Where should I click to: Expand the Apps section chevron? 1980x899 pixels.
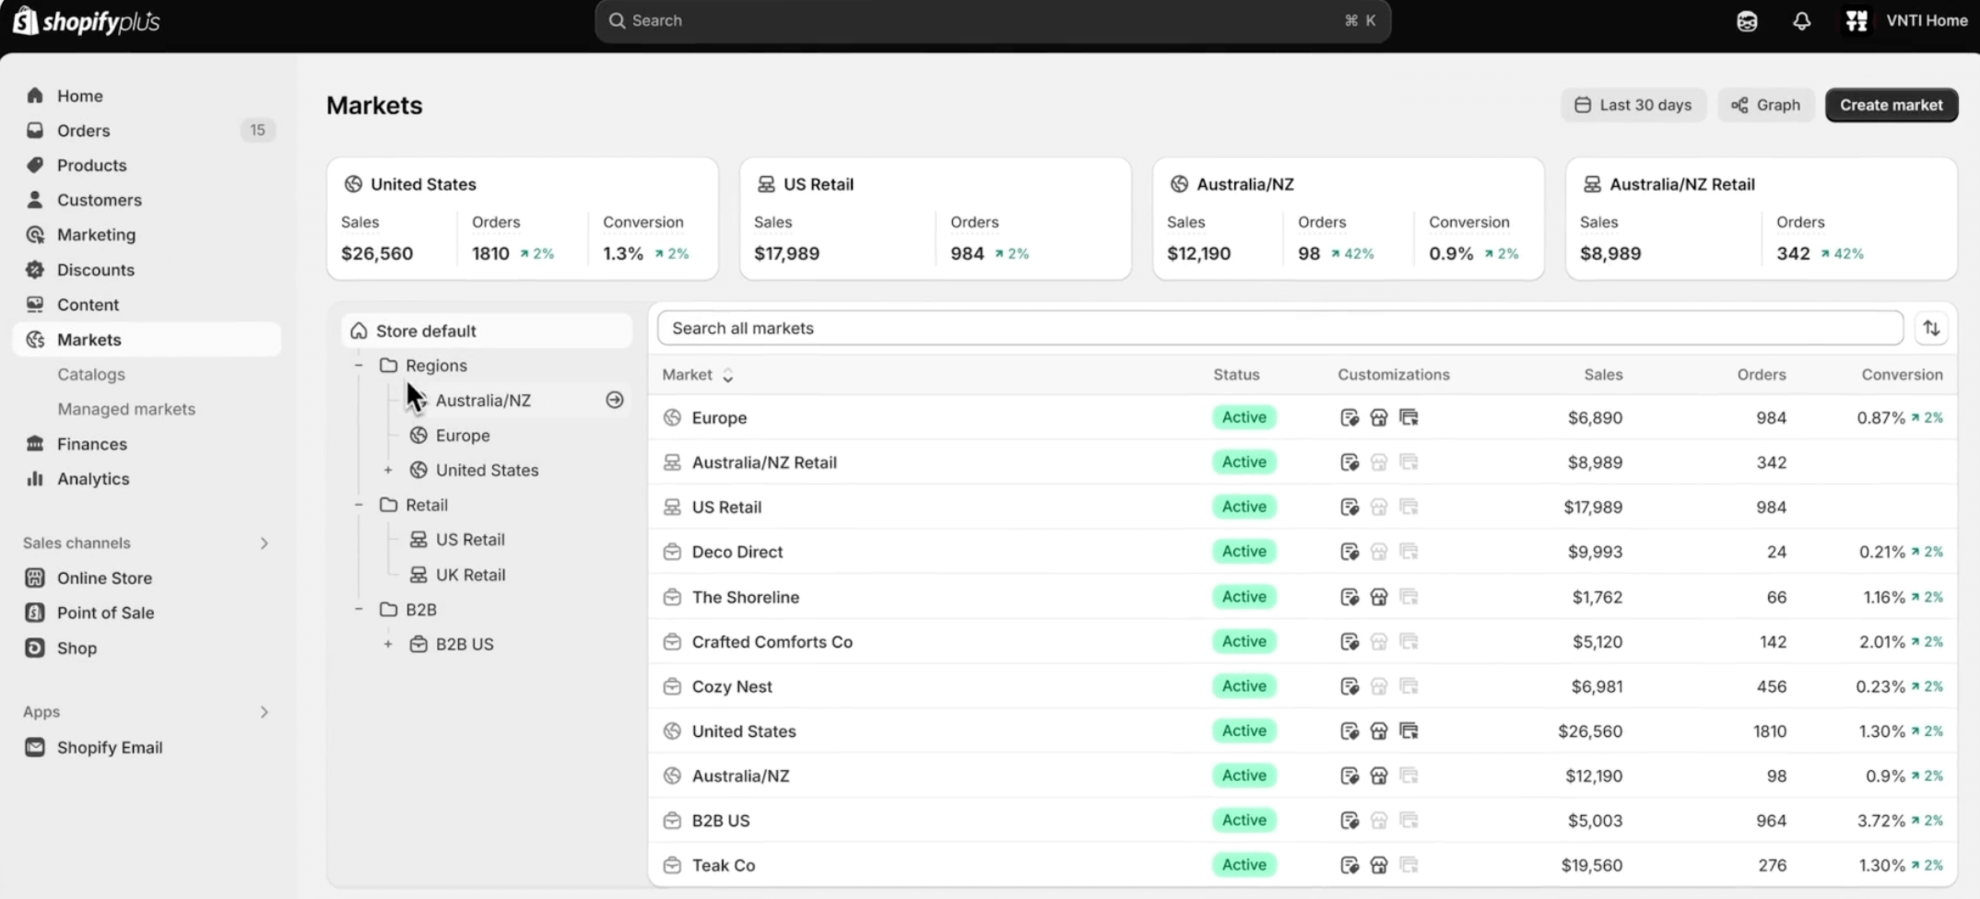pyautogui.click(x=264, y=712)
